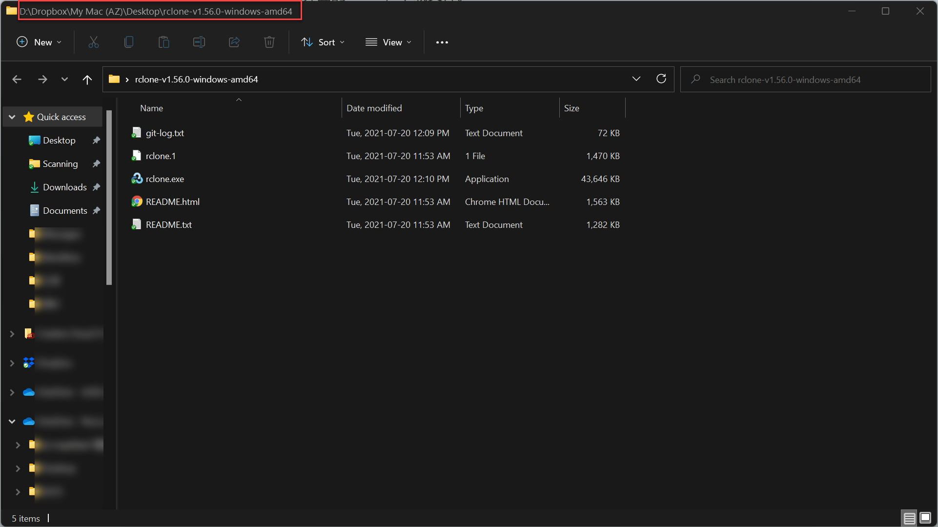
Task: Go up one folder level
Action: [87, 80]
